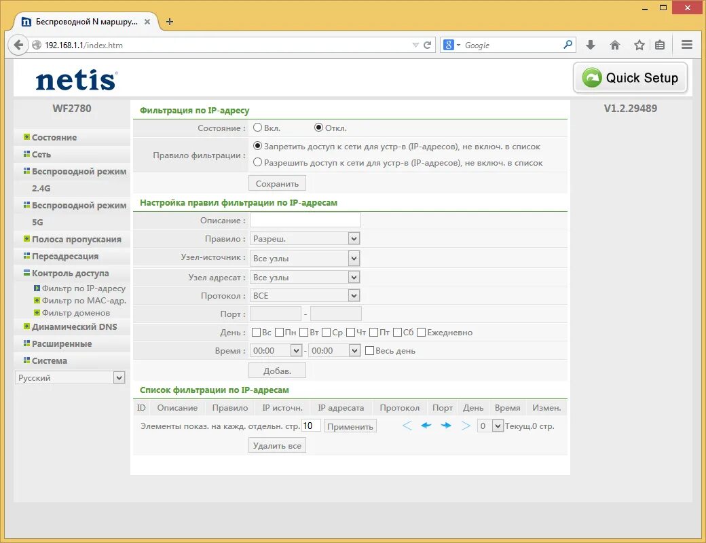The height and width of the screenshot is (543, 706).
Task: Click the netis logo
Action: tap(76, 80)
